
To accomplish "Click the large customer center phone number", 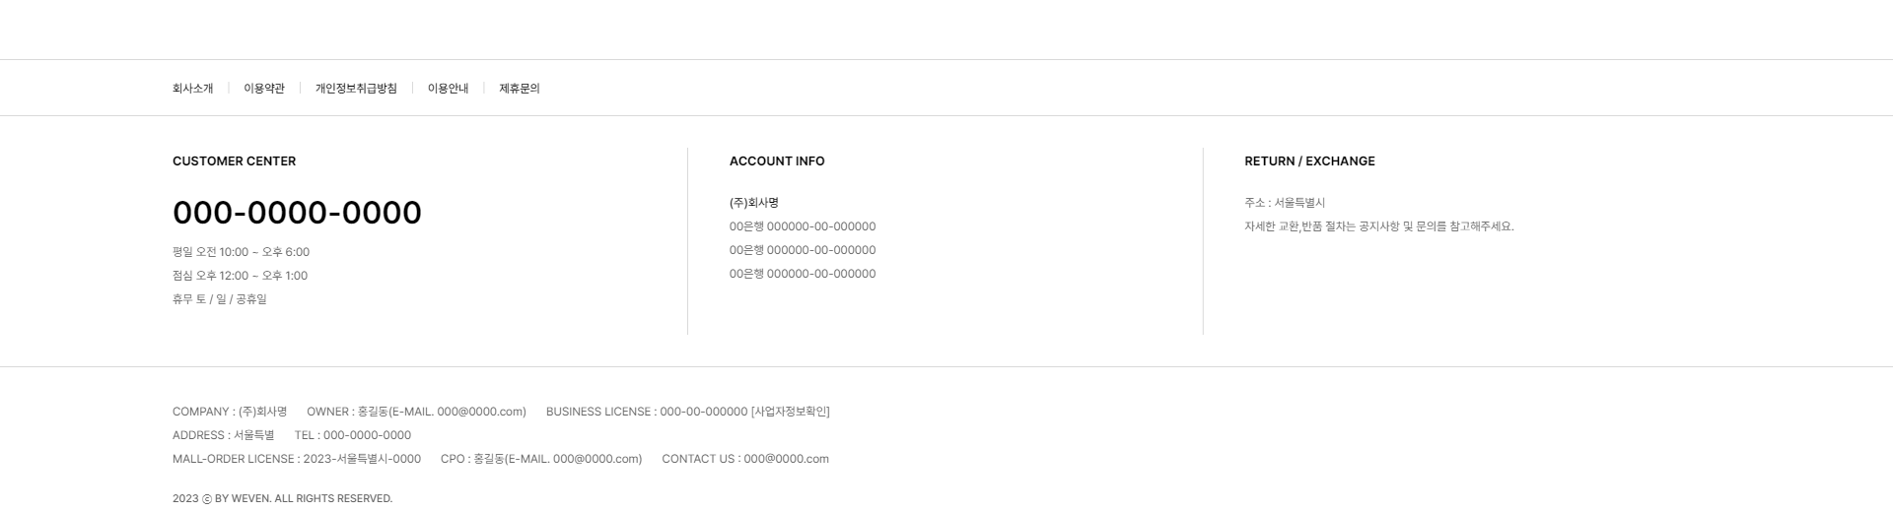I will tap(297, 213).
